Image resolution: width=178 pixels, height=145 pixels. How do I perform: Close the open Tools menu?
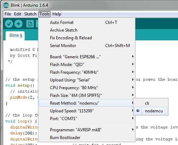point(45,14)
